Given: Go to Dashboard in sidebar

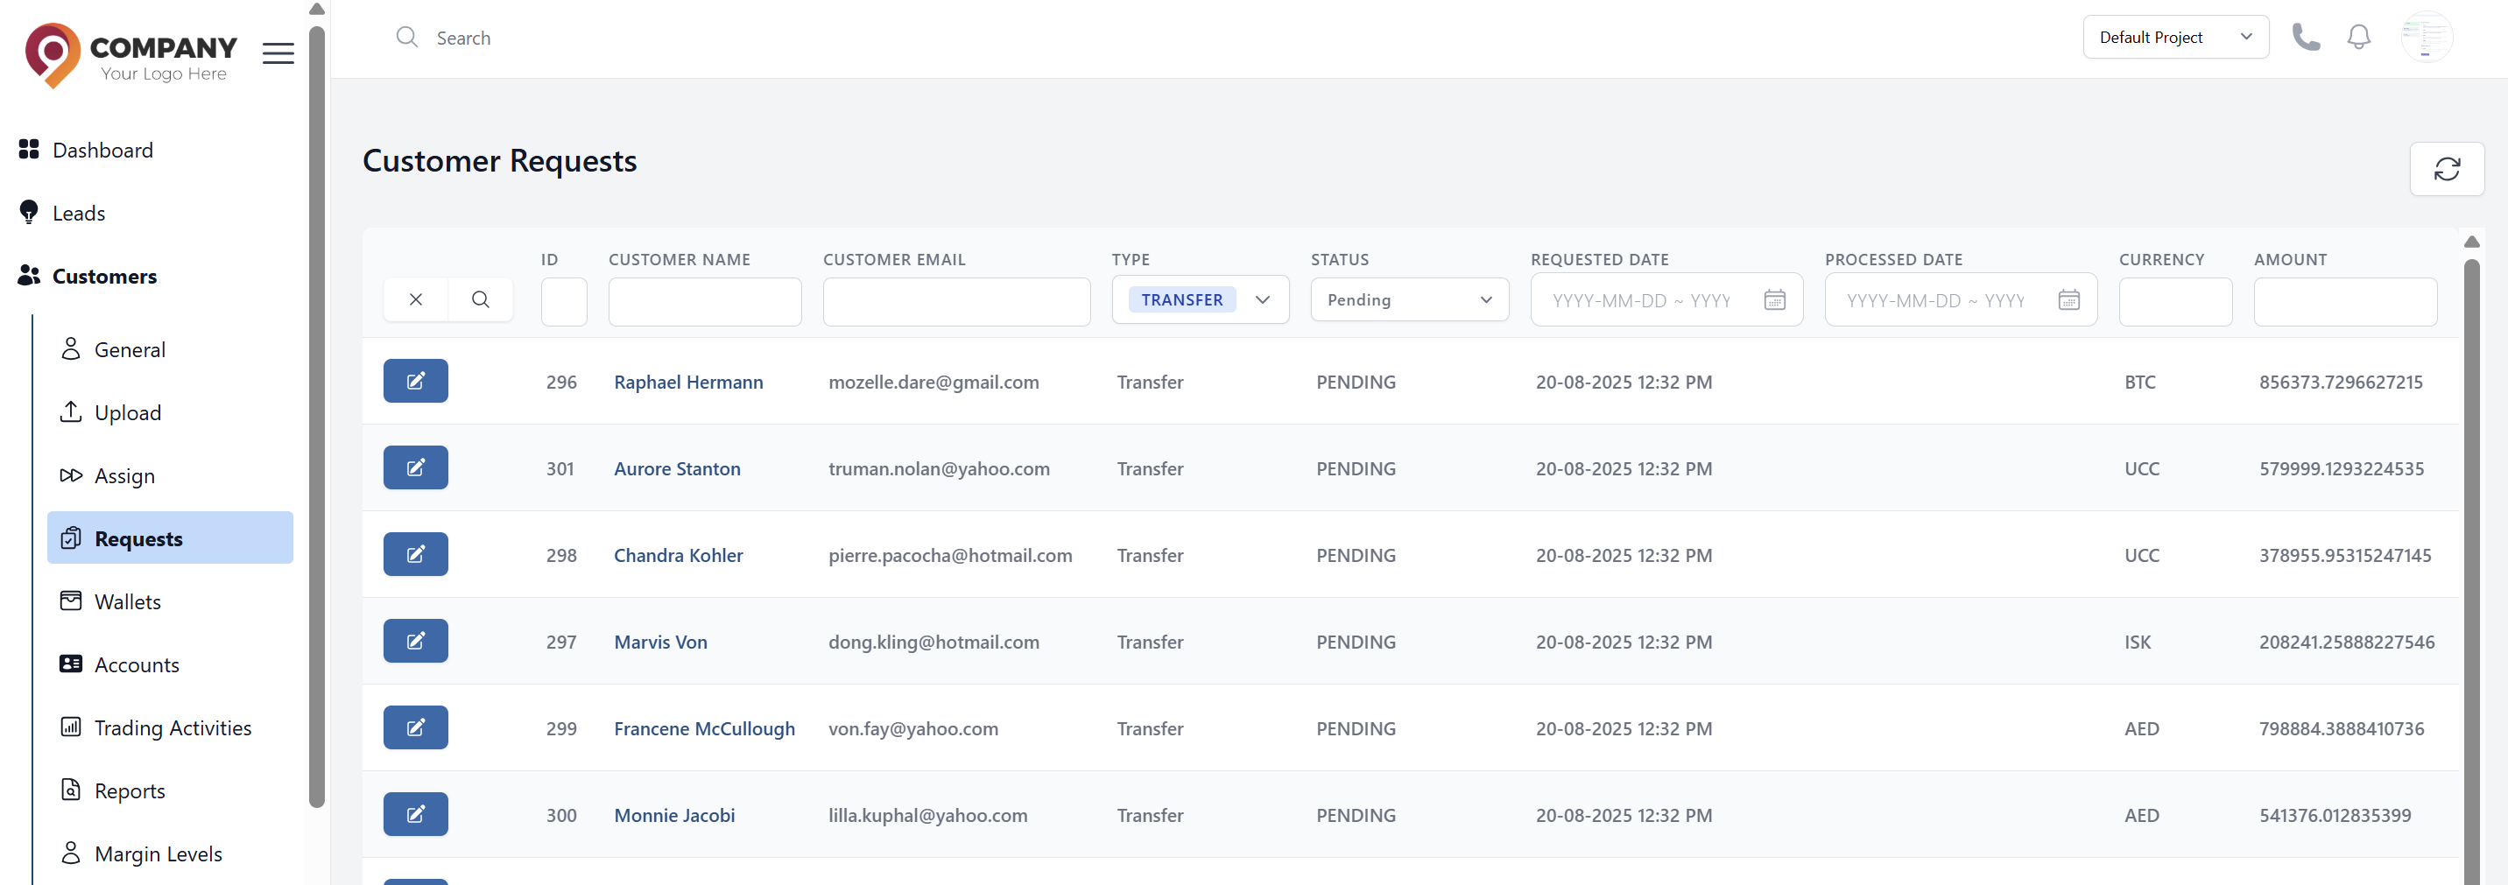Looking at the screenshot, I should (102, 150).
